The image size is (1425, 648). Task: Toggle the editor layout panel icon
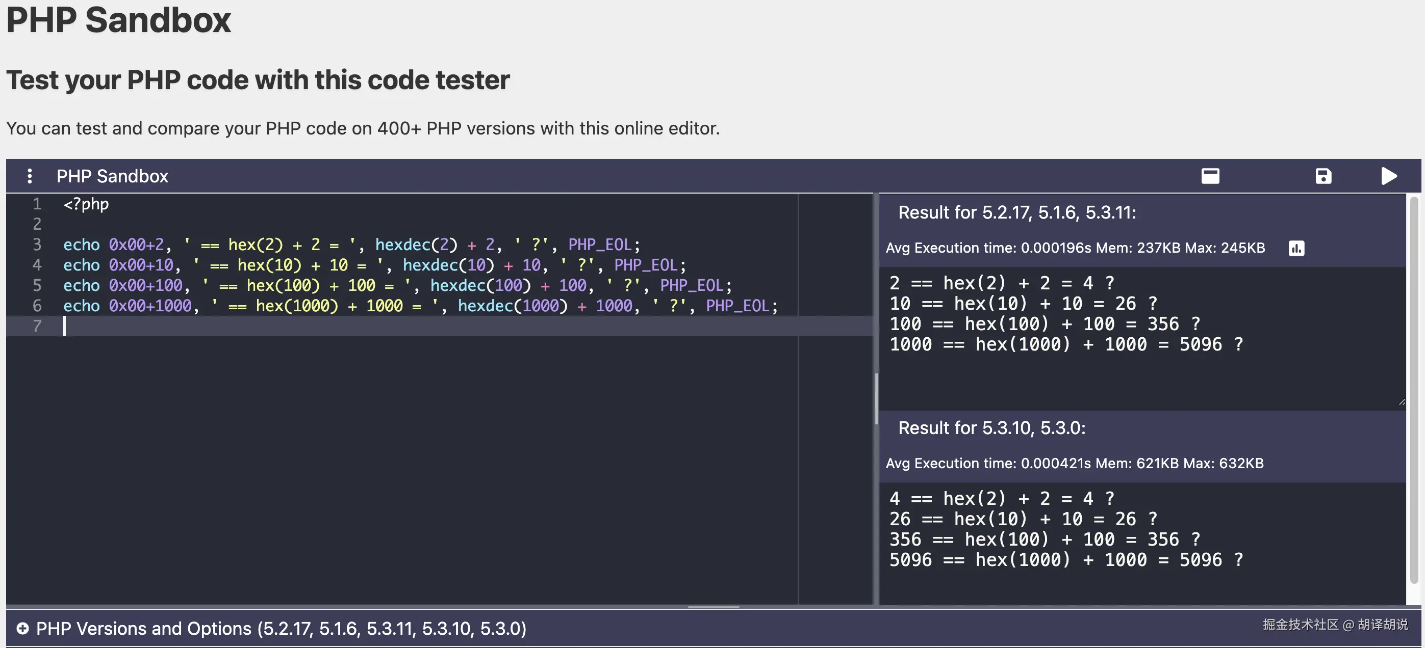pyautogui.click(x=1210, y=176)
